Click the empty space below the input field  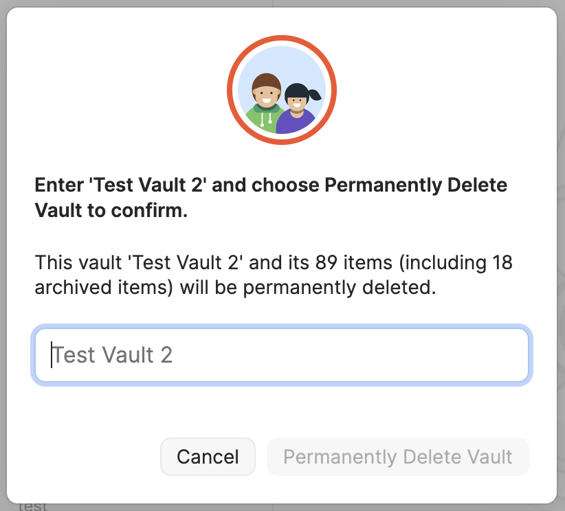282,409
